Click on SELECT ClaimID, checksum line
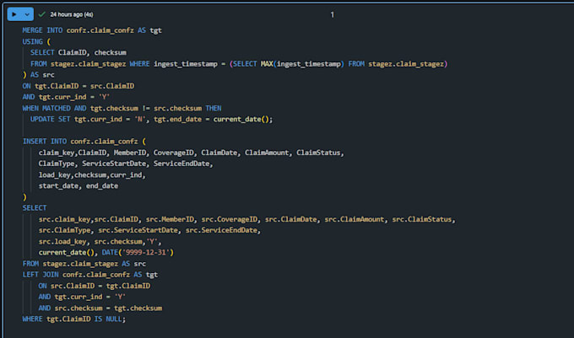 79,52
